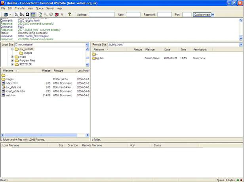244x182 pixels.
Task: Select images subfolder in local tree
Action: (x=28, y=53)
